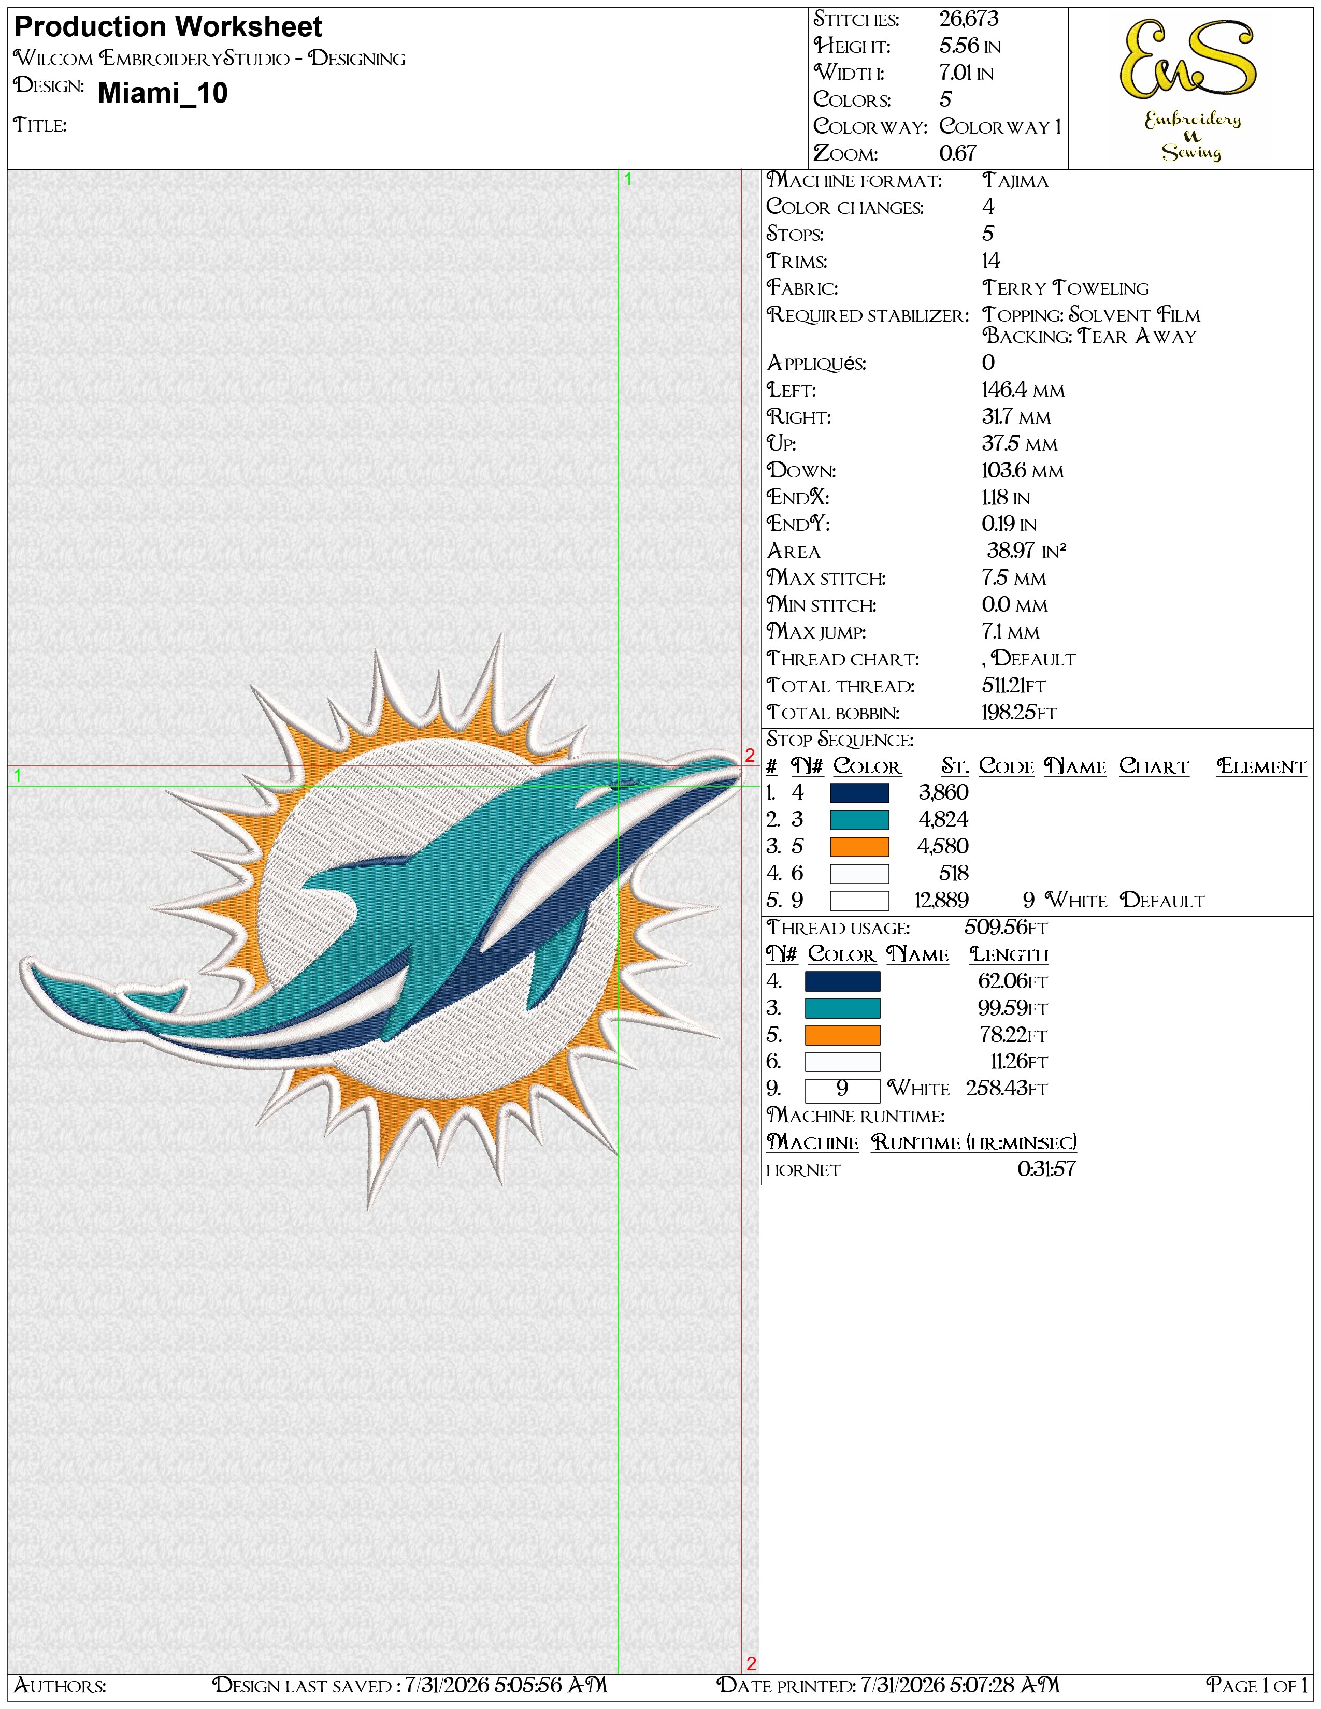Click the "Production Worksheet" heading
This screenshot has width=1321, height=1709.
click(x=168, y=27)
